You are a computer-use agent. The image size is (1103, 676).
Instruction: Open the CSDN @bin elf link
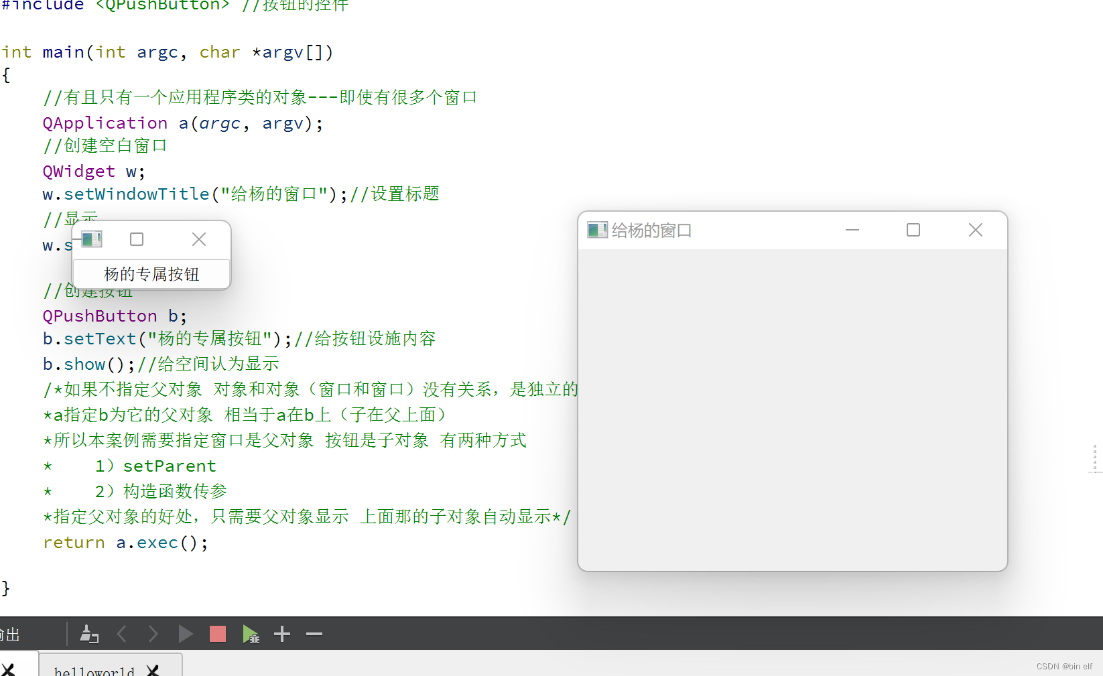[1064, 666]
